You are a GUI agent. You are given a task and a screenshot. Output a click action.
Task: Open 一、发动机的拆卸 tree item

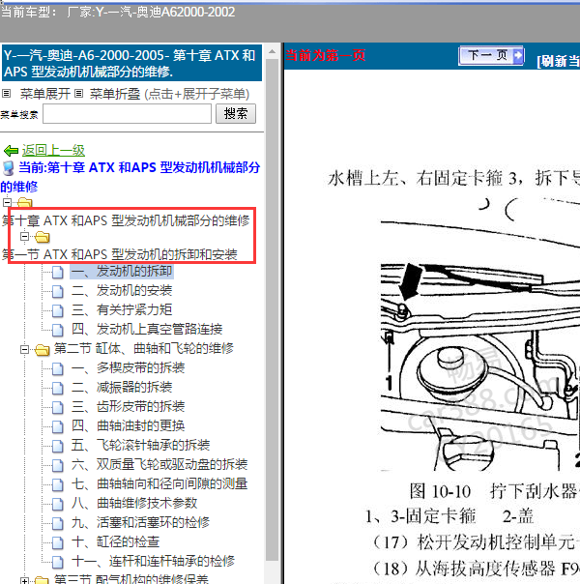[x=122, y=271]
